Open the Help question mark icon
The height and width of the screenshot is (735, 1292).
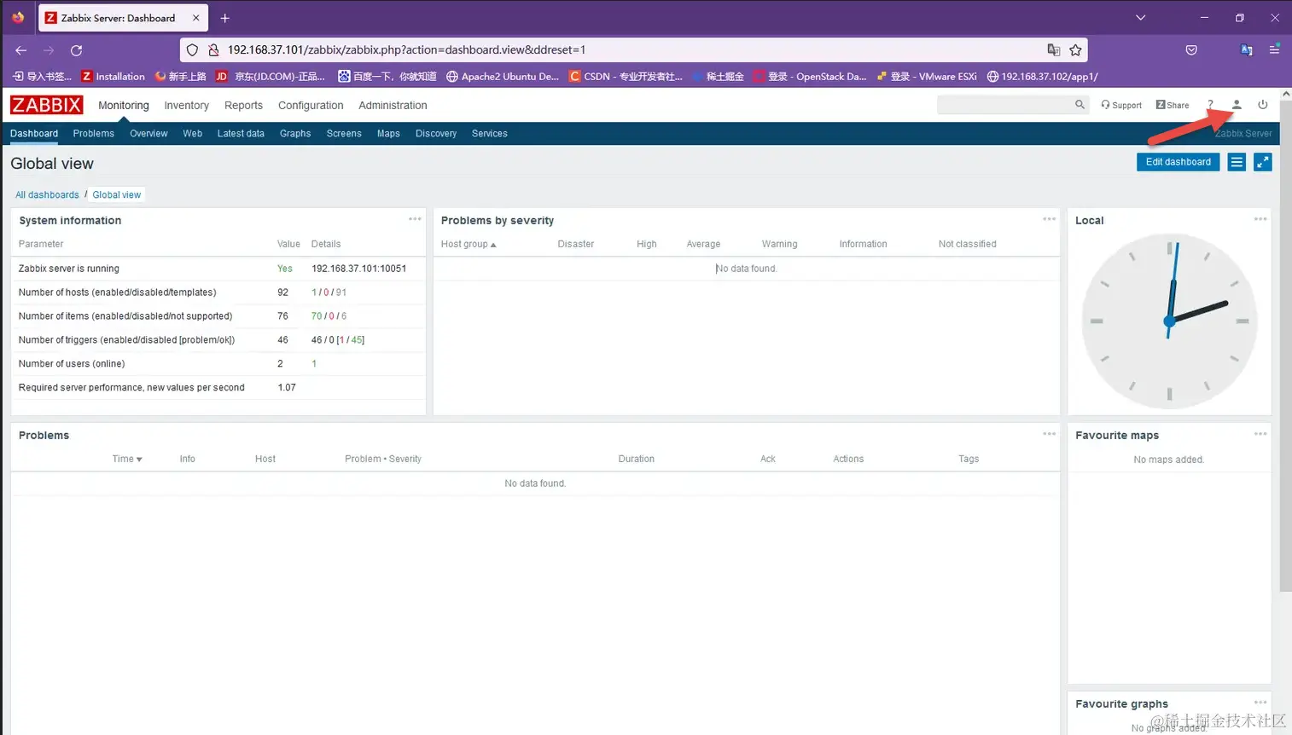(x=1210, y=105)
